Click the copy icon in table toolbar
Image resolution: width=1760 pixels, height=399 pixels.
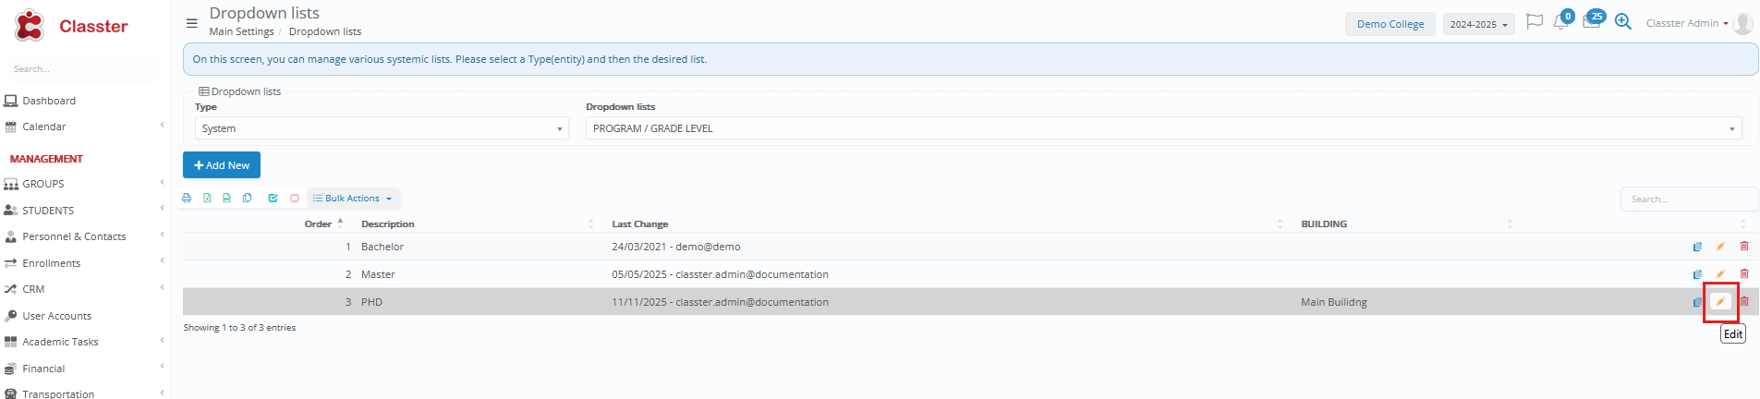coord(247,199)
